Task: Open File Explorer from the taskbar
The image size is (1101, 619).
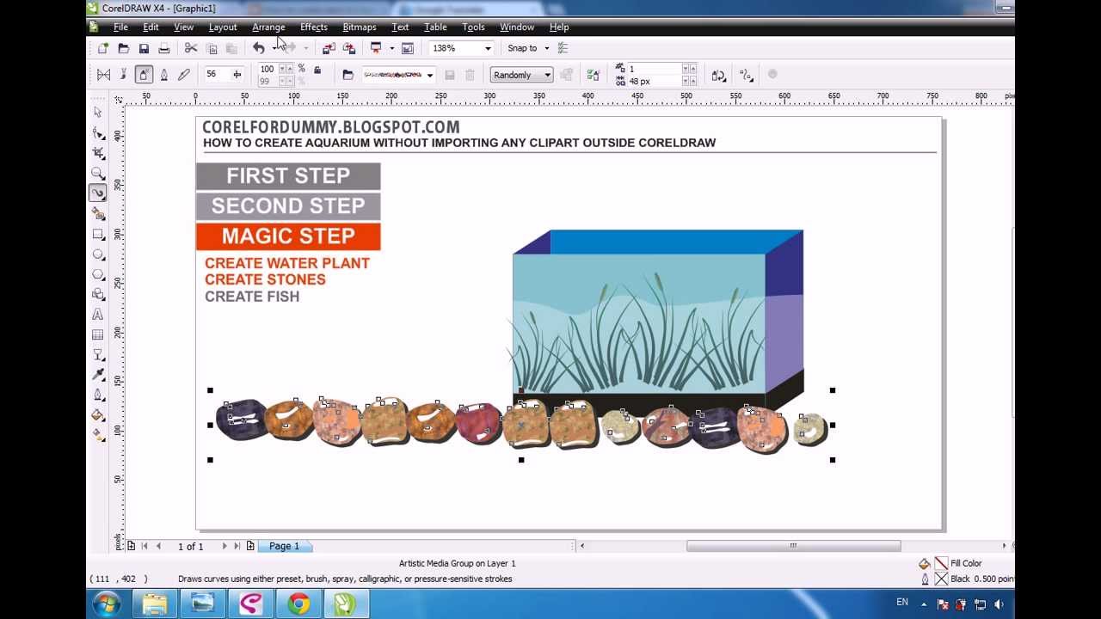Action: (155, 604)
